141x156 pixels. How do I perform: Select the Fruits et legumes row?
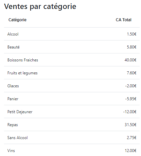click(72, 73)
